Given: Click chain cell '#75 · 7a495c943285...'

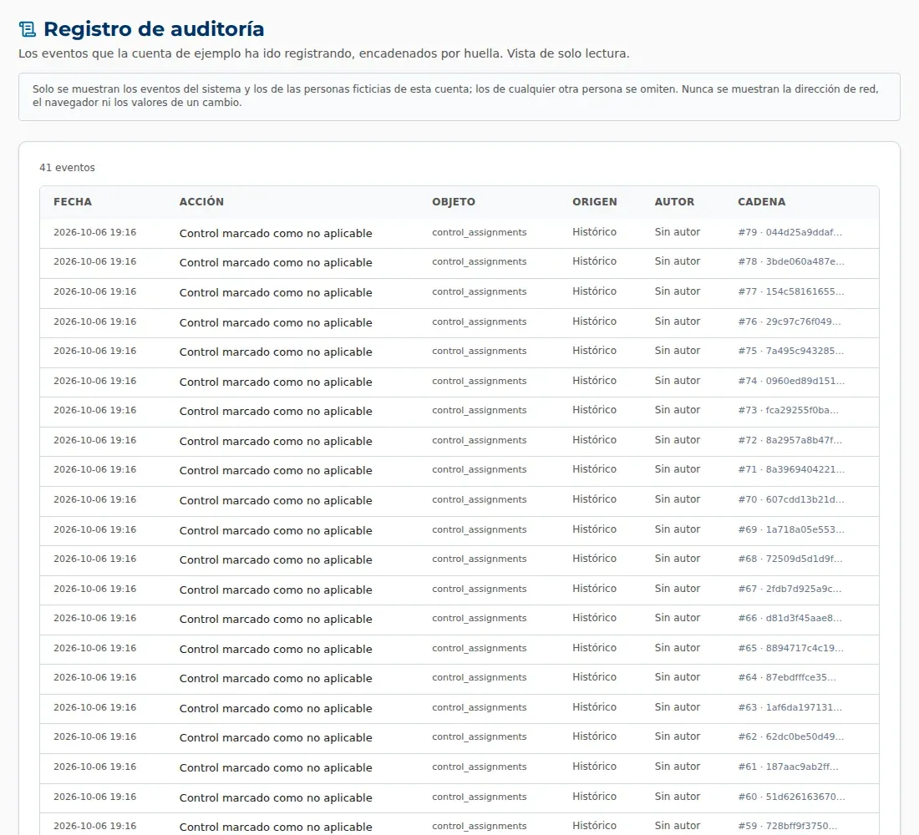Looking at the screenshot, I should [x=790, y=351].
